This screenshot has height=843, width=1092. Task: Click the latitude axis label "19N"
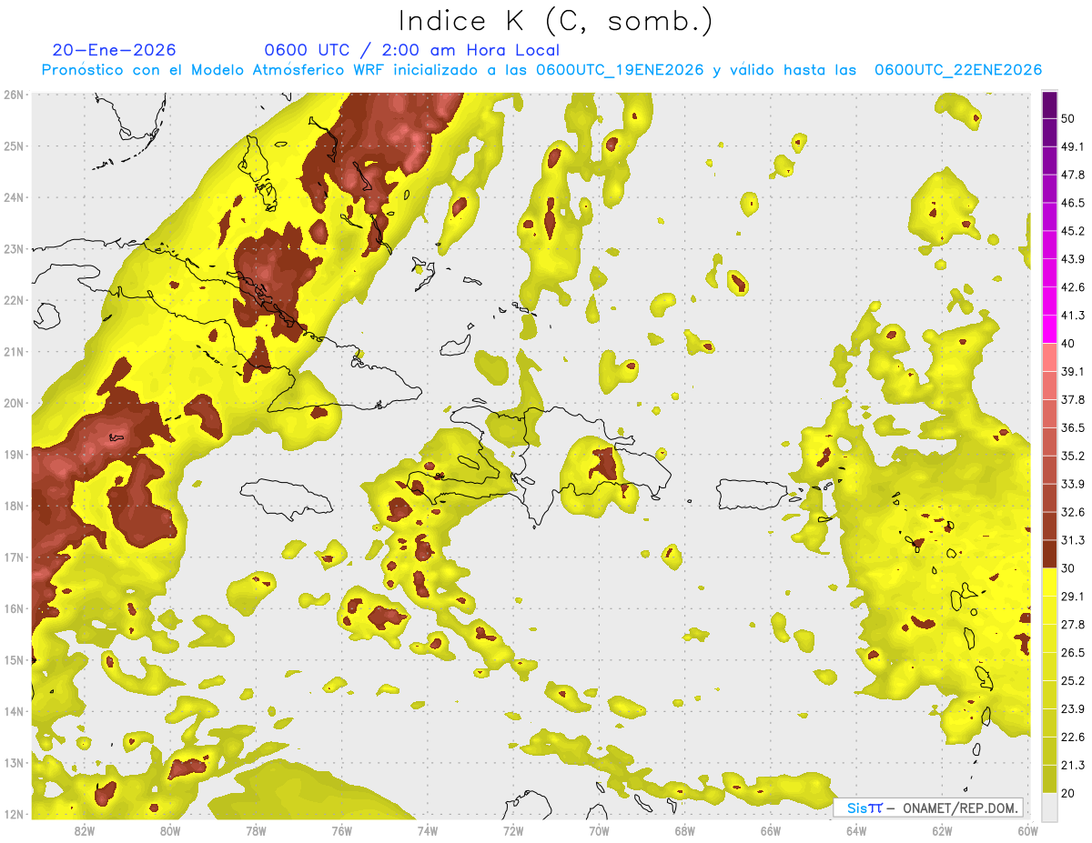(14, 454)
